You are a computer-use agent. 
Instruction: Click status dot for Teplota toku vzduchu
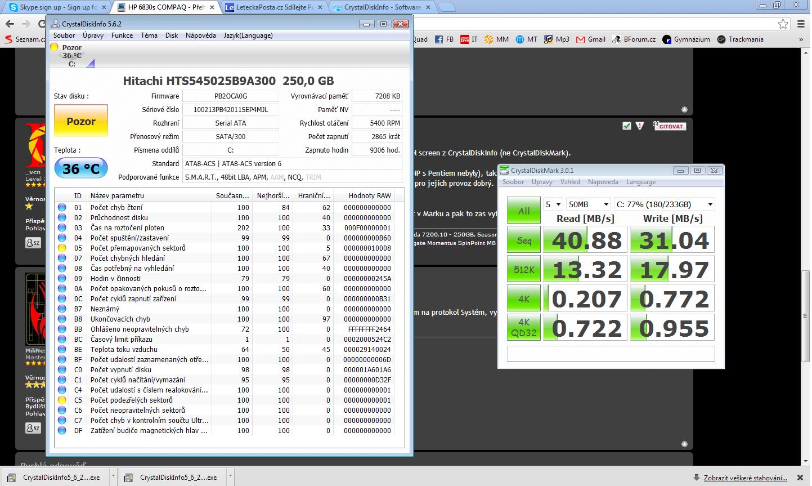click(x=62, y=349)
